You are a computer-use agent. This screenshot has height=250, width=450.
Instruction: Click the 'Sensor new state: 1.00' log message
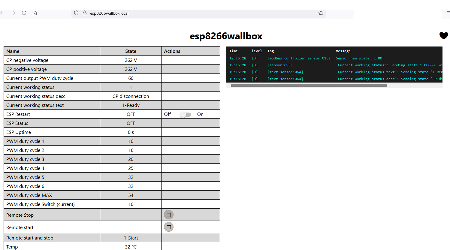tap(359, 58)
